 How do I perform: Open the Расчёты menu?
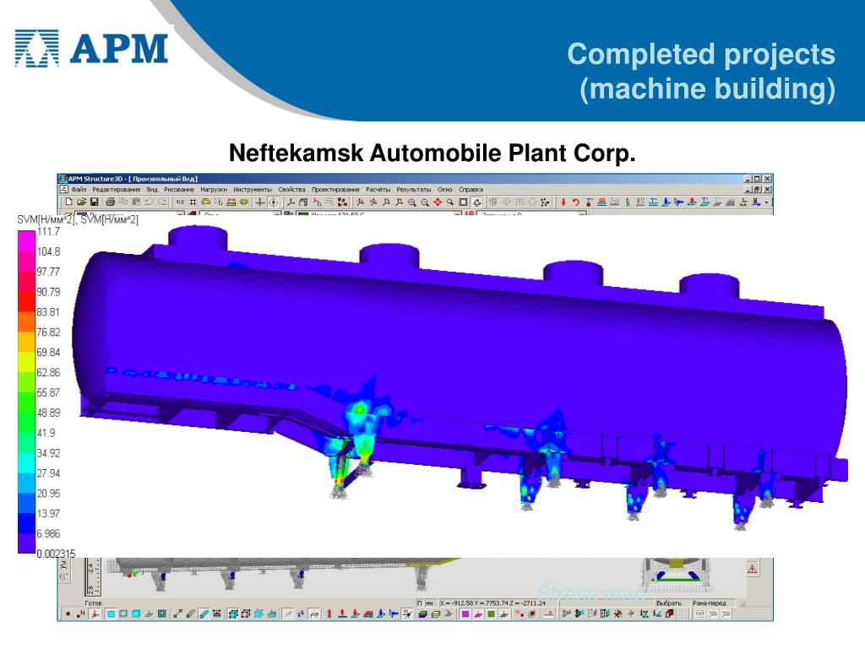[378, 190]
